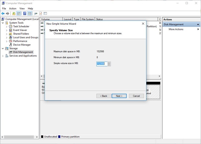This screenshot has height=144, width=201.
Task: Increase volume size with up spinner
Action: (109, 63)
